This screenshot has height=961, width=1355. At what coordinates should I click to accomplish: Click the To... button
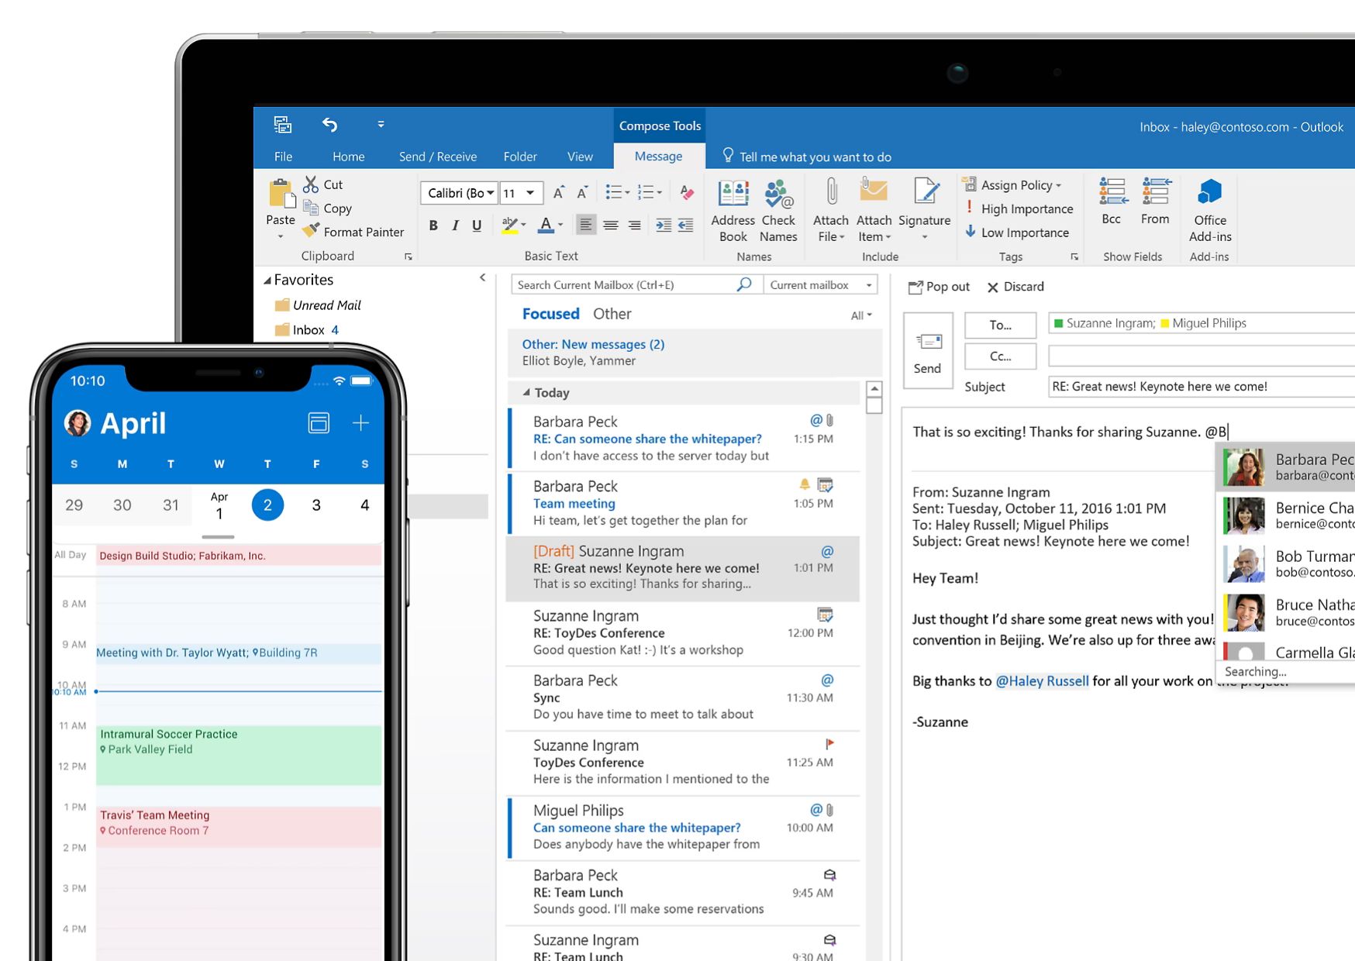pyautogui.click(x=1000, y=325)
